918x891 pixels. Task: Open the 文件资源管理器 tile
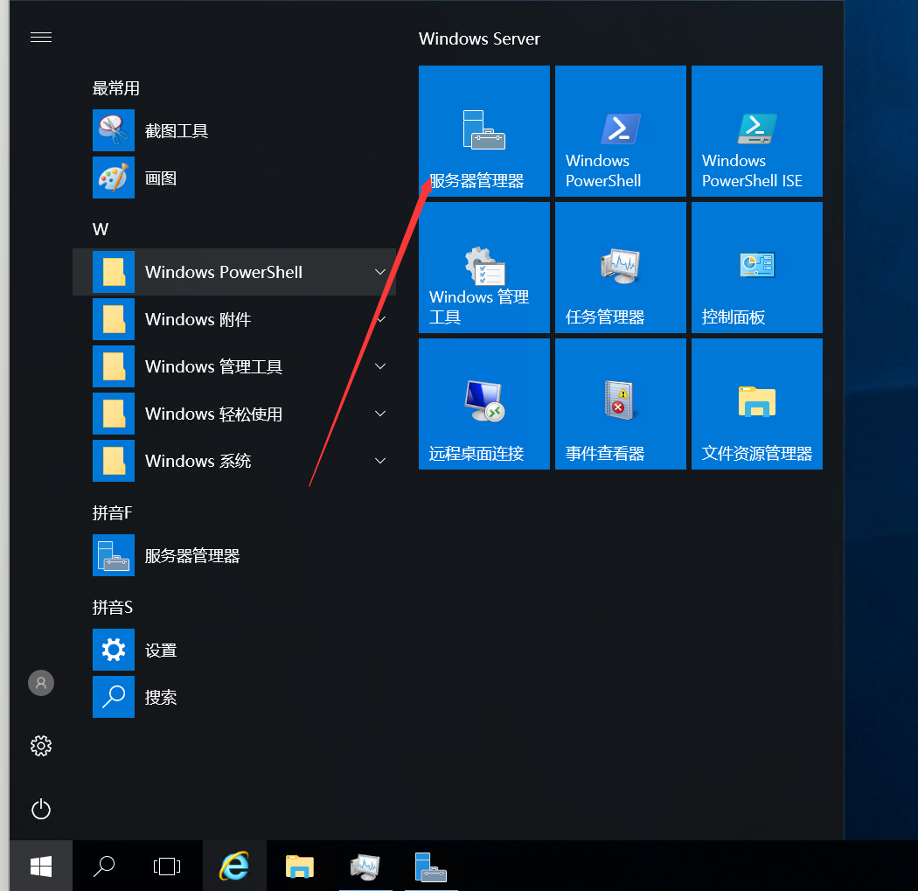coord(756,404)
